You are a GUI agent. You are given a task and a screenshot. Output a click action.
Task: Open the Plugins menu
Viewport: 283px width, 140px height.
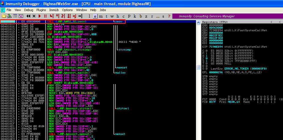41,10
